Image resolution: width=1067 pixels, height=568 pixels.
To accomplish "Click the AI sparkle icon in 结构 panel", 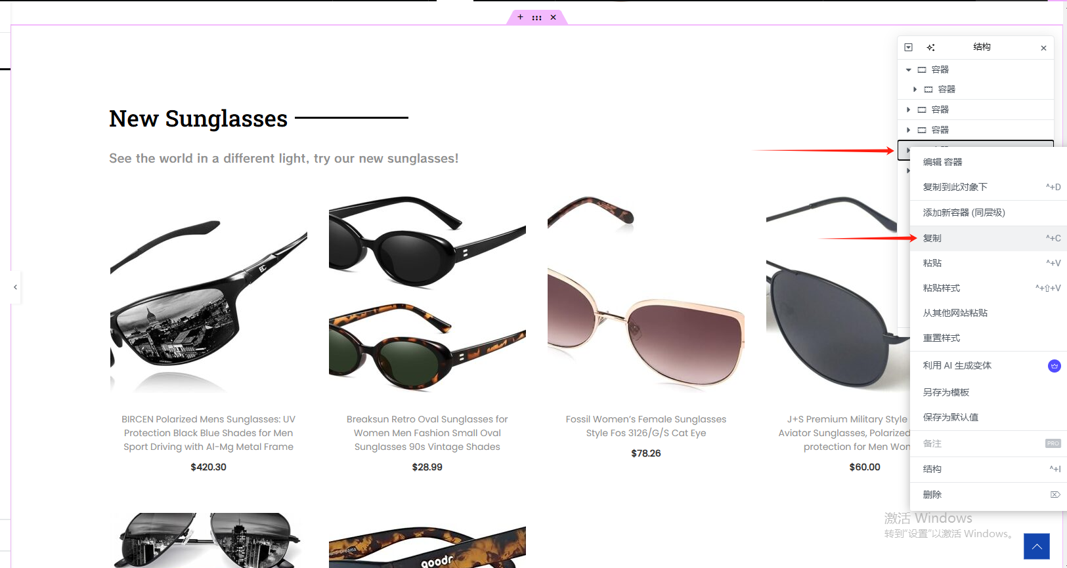I will [930, 47].
